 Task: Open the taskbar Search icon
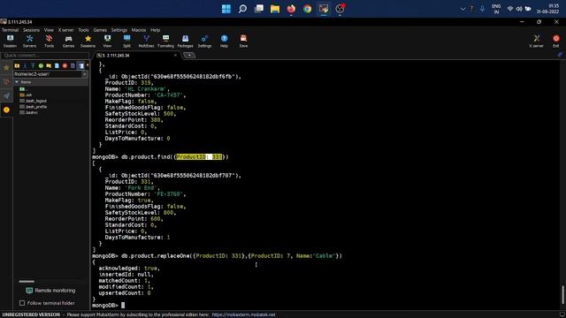click(x=242, y=9)
